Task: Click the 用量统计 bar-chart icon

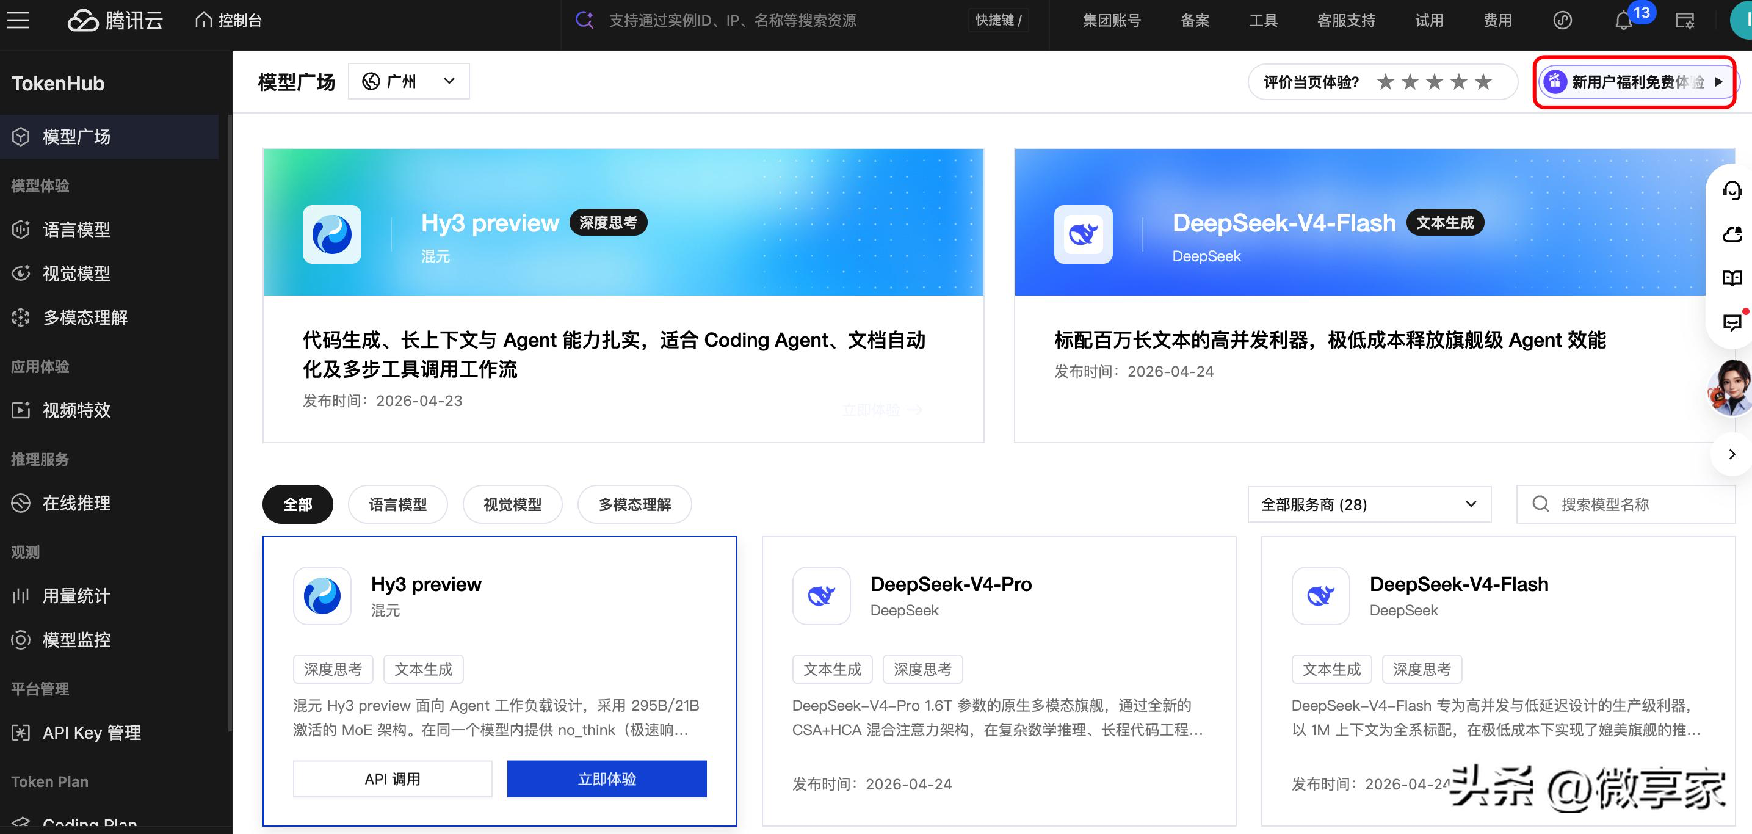Action: [x=21, y=596]
